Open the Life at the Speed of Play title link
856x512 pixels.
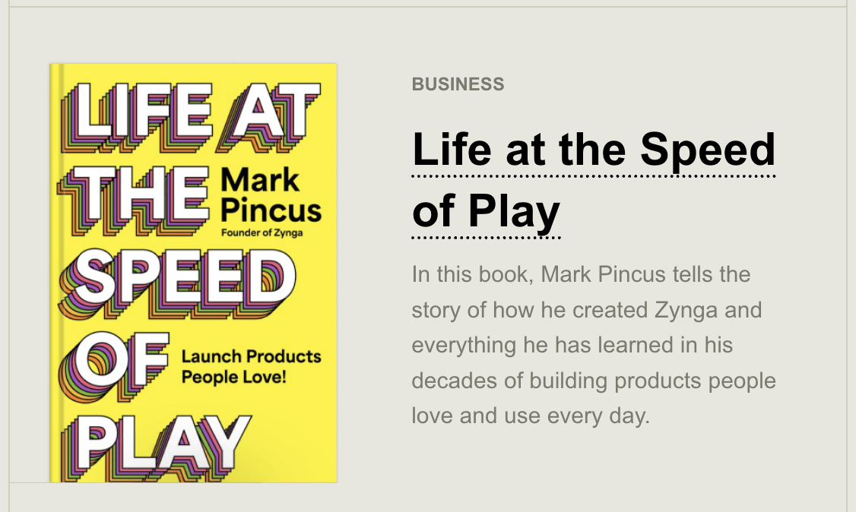(x=594, y=180)
